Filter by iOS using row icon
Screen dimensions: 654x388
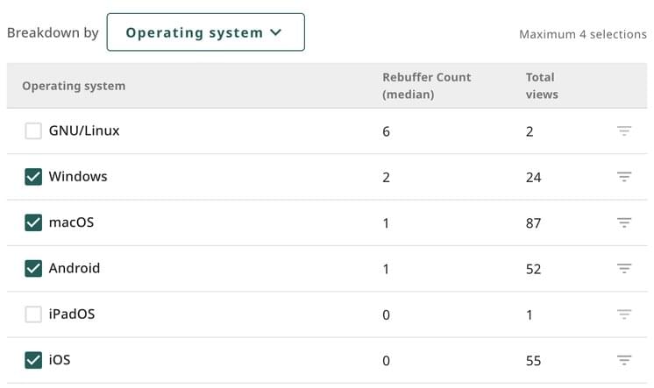click(x=623, y=360)
